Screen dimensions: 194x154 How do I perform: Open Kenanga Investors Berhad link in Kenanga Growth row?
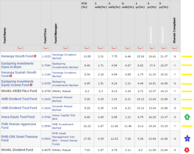64,57
